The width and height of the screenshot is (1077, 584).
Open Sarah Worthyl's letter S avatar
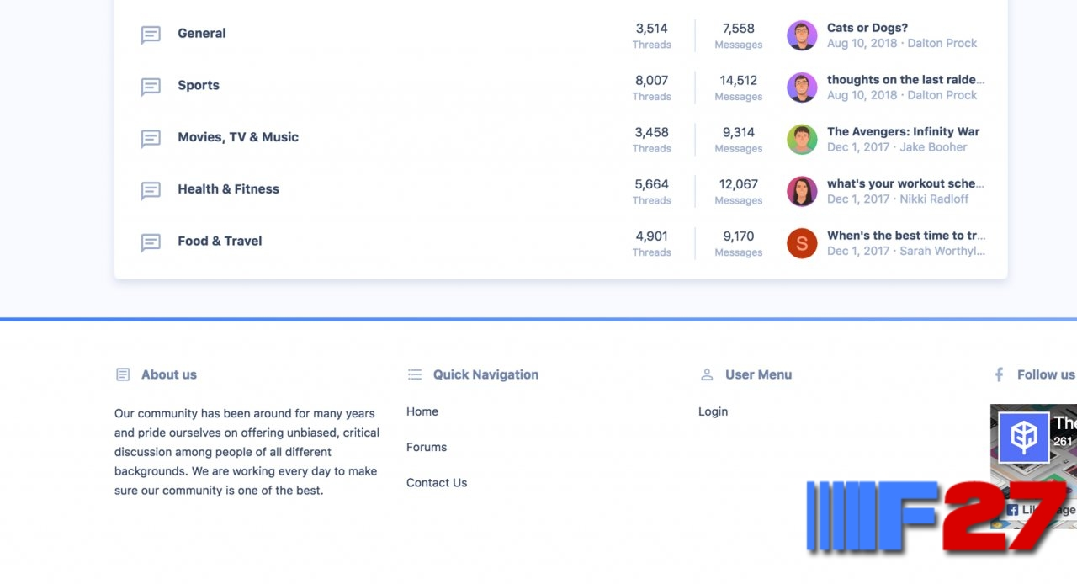click(802, 243)
